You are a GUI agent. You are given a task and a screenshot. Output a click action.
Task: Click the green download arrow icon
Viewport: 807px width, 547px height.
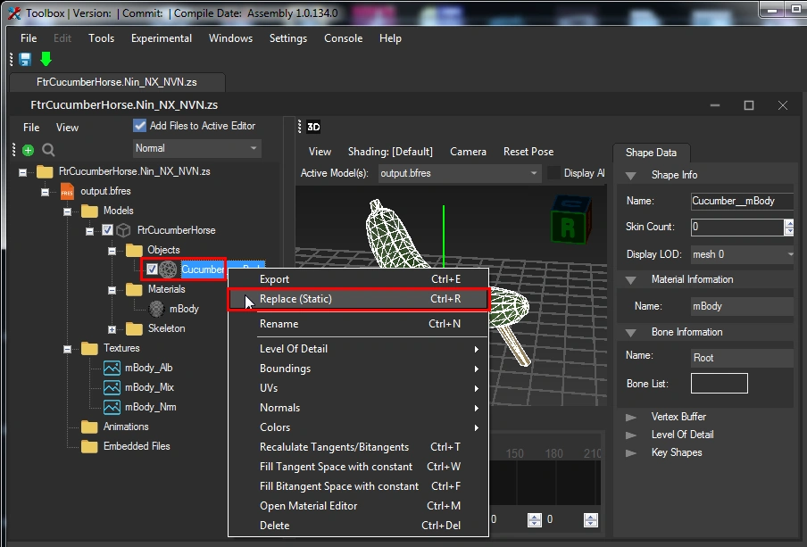[46, 59]
